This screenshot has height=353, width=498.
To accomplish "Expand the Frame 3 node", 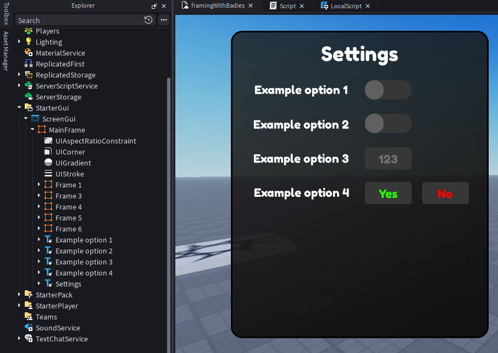I will [x=38, y=195].
